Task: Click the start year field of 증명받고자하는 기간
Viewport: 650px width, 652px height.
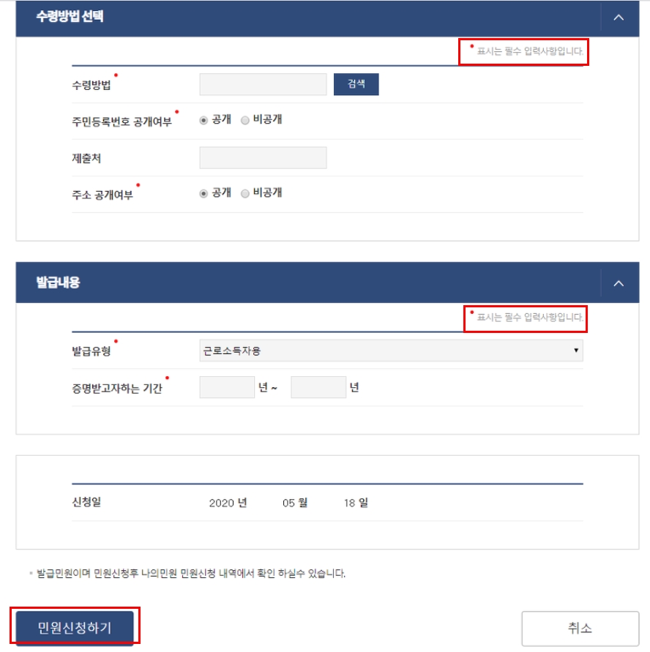Action: pos(227,387)
